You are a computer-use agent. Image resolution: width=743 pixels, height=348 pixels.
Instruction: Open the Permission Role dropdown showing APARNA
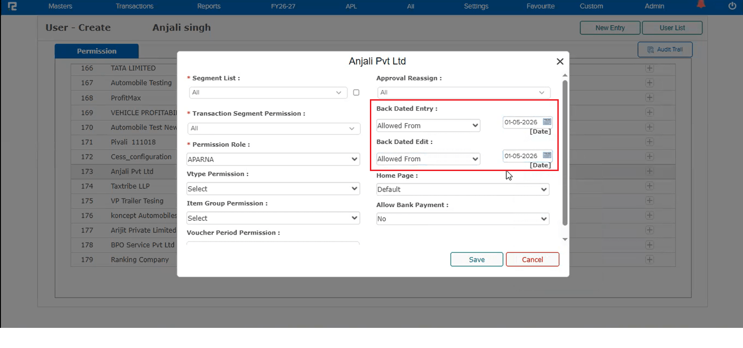click(273, 159)
